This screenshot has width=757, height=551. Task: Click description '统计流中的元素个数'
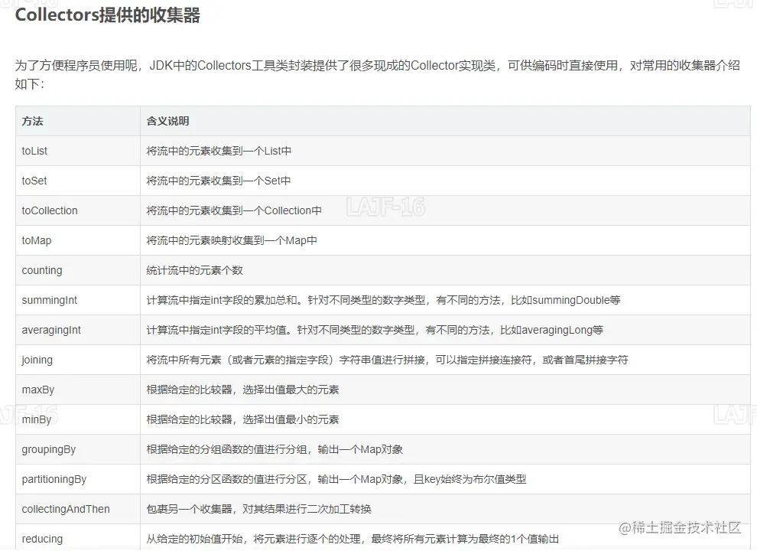click(x=194, y=270)
